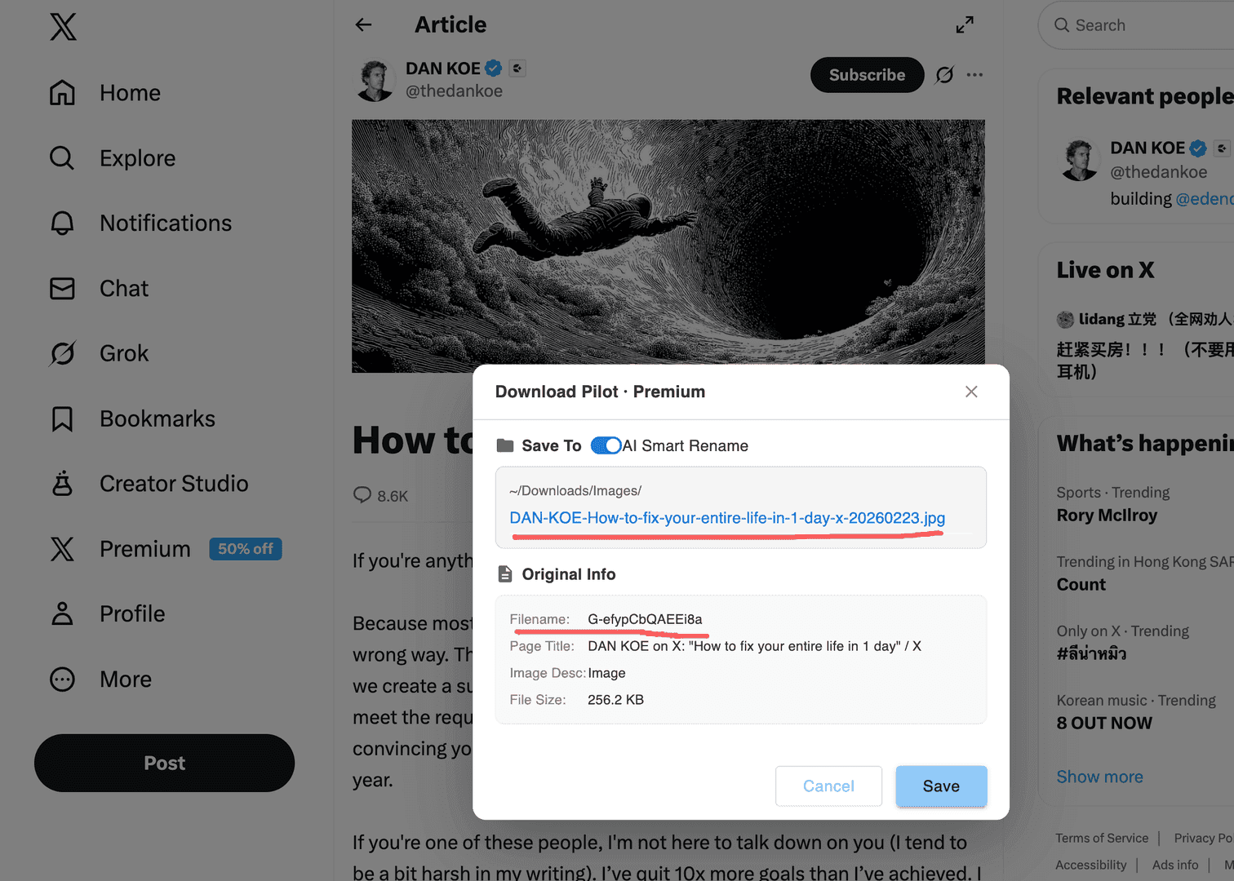1234x881 pixels.
Task: Click the X logo at top left
Action: [62, 27]
